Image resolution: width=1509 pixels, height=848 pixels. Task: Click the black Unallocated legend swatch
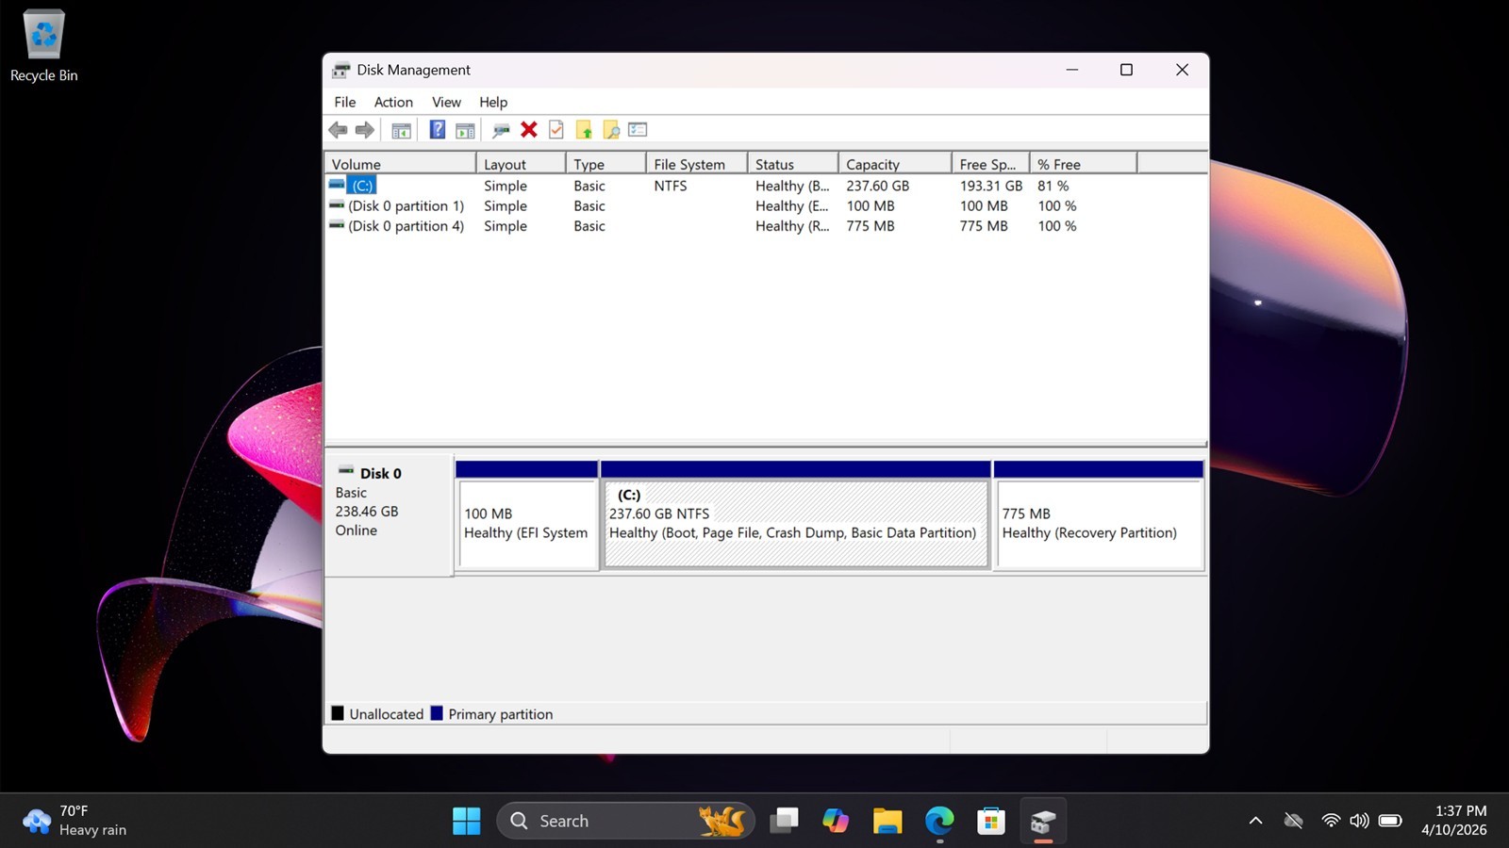click(x=338, y=713)
